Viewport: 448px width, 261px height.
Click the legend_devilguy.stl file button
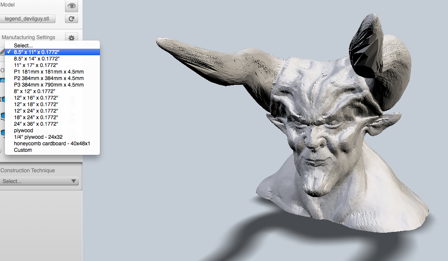click(27, 19)
